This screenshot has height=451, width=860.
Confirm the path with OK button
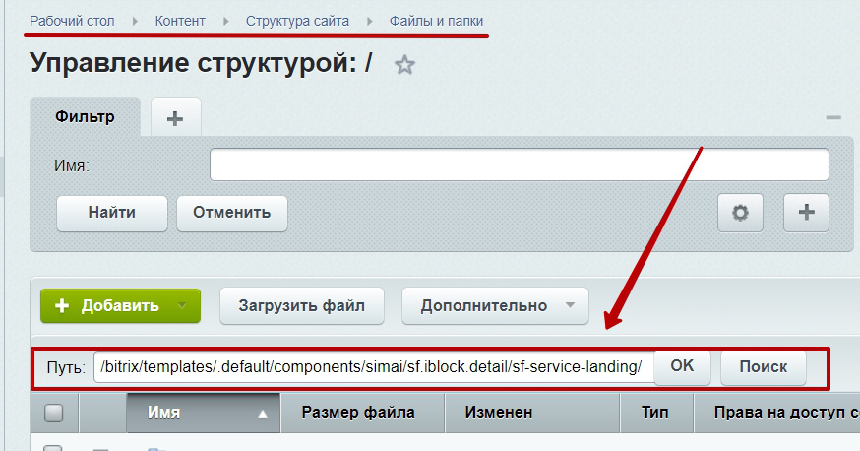(x=682, y=366)
